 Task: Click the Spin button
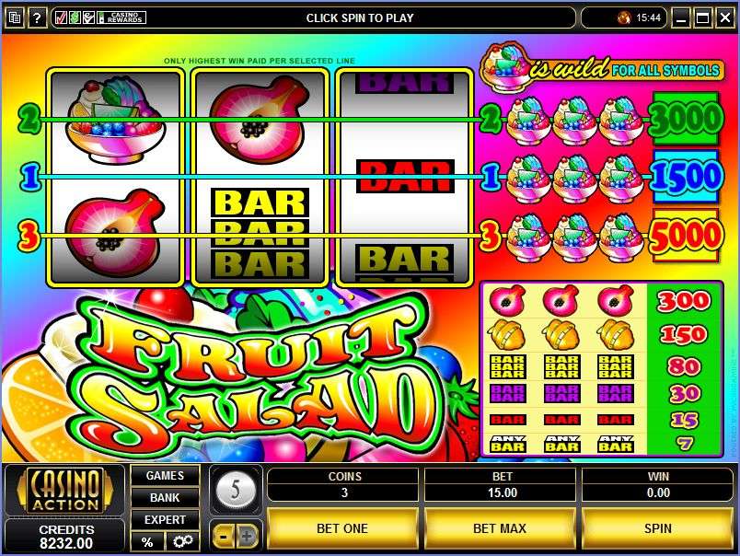coord(657,528)
